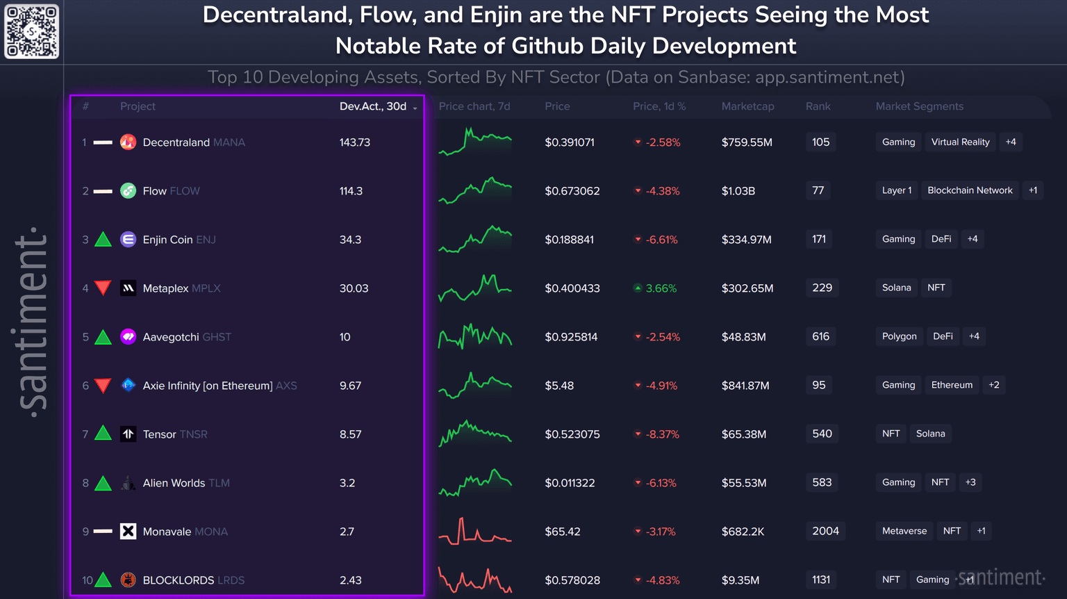Expand the +4 segments for Decentraland
1067x599 pixels.
(x=1011, y=142)
